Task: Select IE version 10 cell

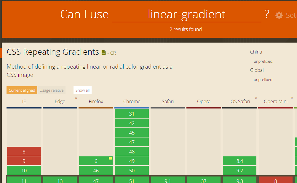Action: 24,170
